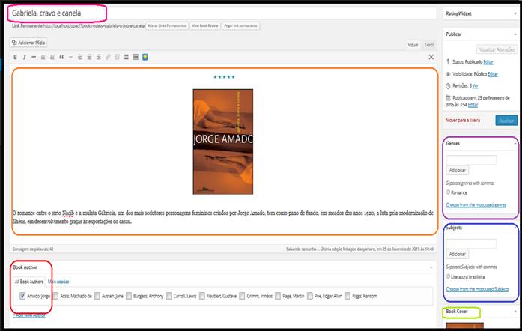
Task: Expand the Add New Author link
Action: (x=29, y=315)
